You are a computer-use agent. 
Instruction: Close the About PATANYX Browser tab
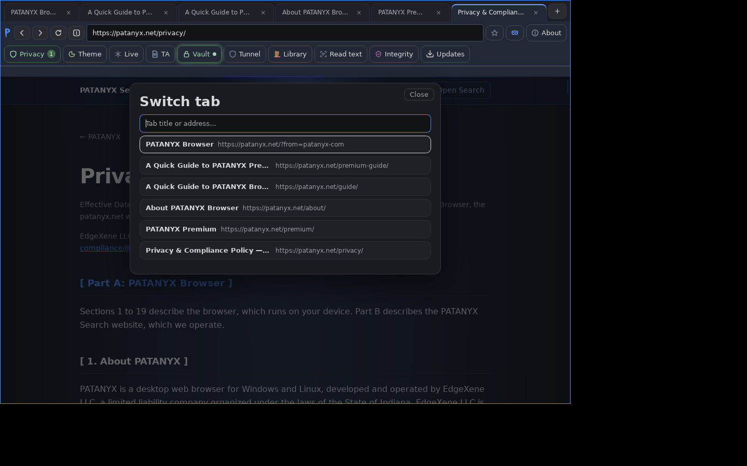359,12
